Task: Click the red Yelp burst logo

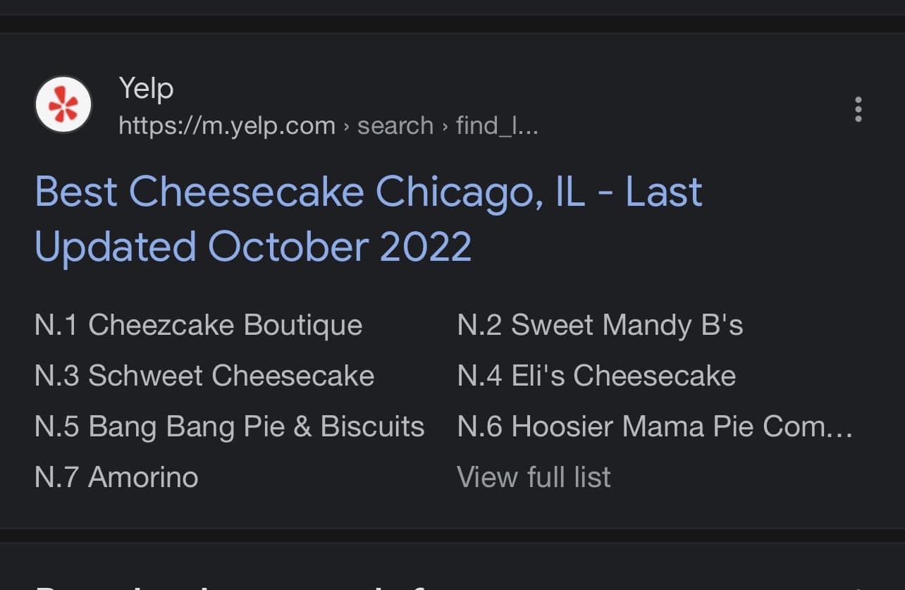Action: pos(63,105)
